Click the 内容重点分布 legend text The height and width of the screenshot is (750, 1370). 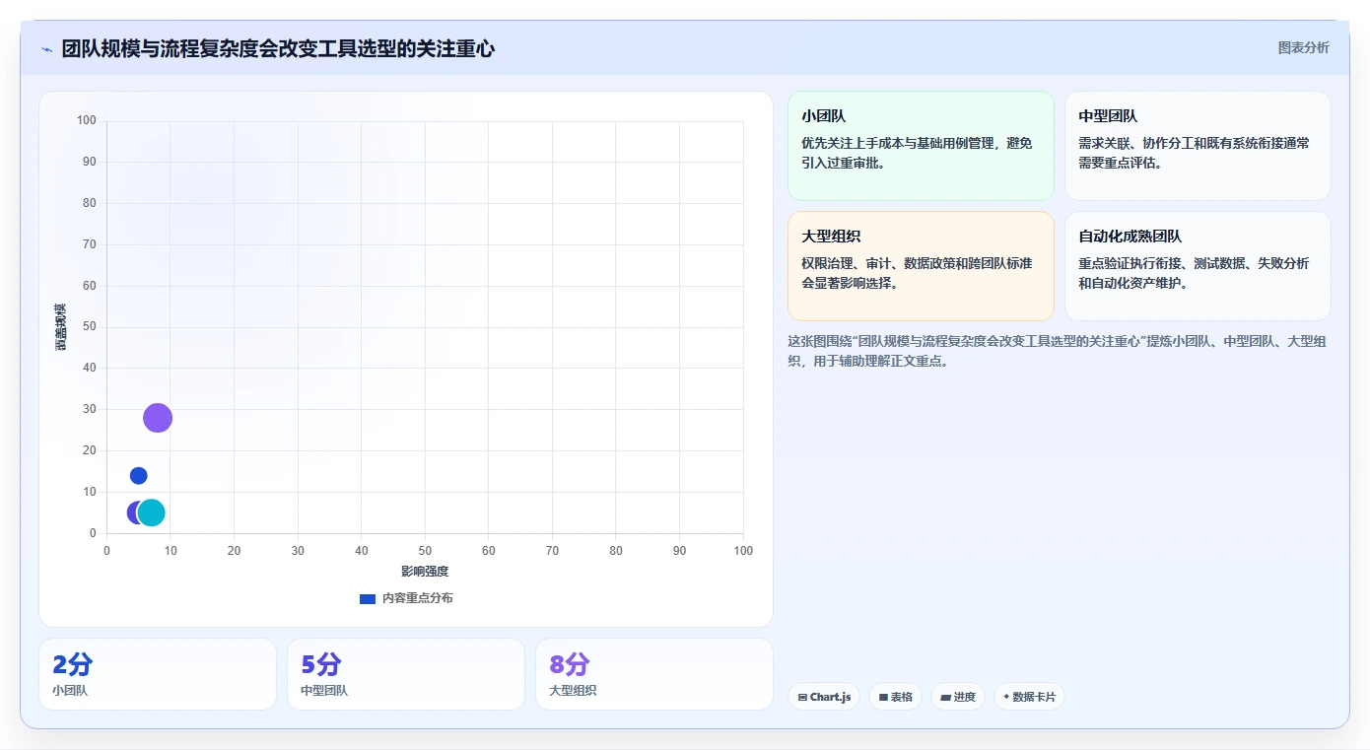(x=418, y=599)
